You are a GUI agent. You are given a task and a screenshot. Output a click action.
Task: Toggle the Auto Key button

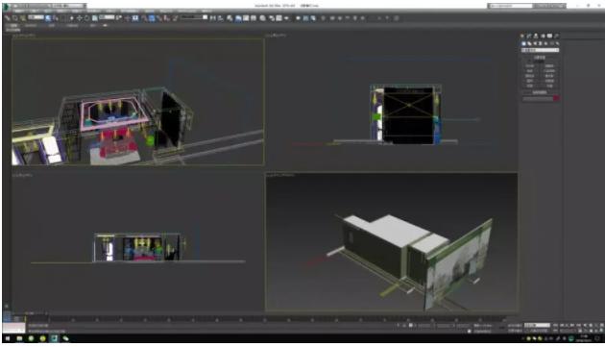tap(515, 326)
